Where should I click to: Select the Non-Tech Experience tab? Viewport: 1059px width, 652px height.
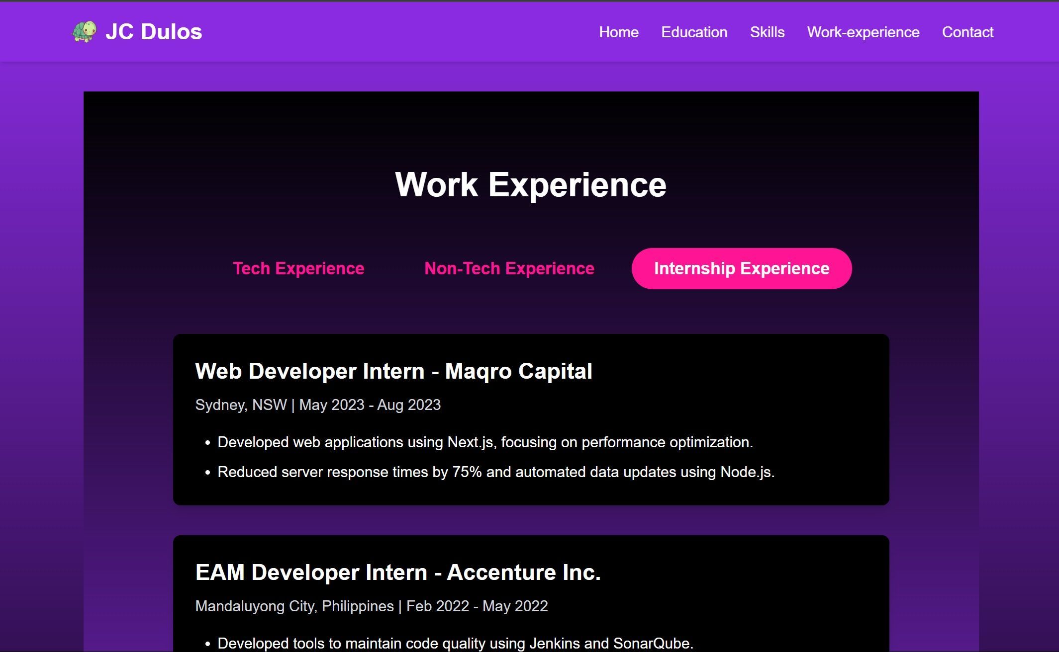point(509,268)
